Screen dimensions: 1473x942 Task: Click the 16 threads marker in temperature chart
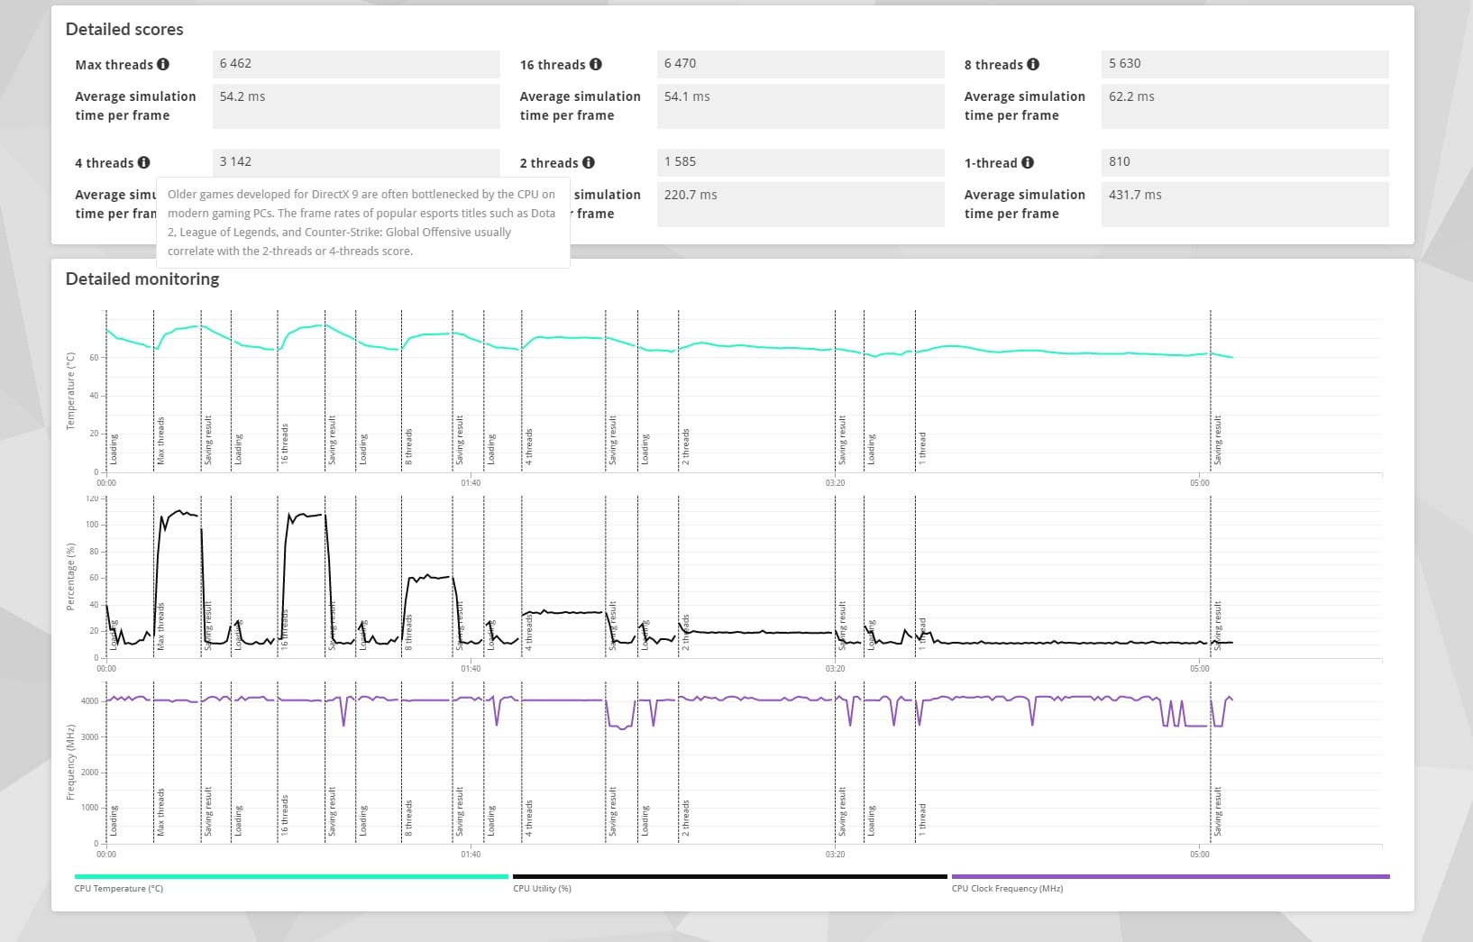coord(284,444)
